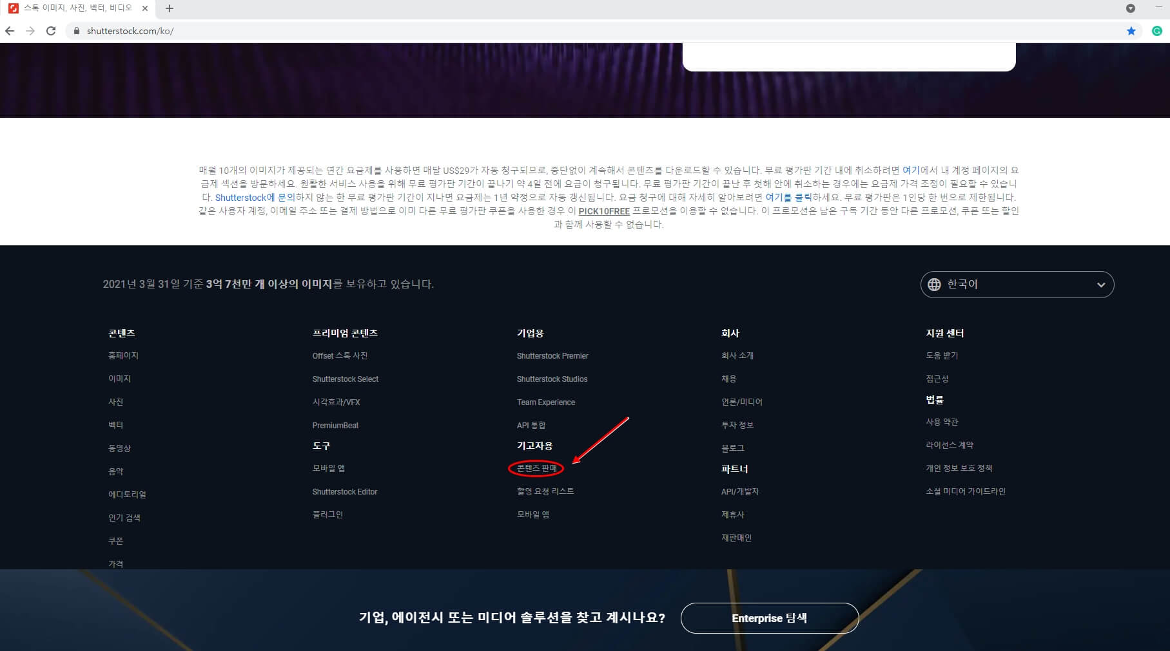Open 투자 정보 link
The width and height of the screenshot is (1170, 651).
(737, 425)
